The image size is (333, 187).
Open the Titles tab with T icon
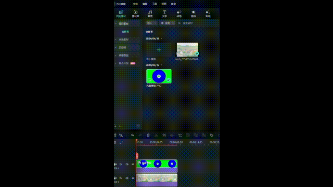pyautogui.click(x=164, y=14)
